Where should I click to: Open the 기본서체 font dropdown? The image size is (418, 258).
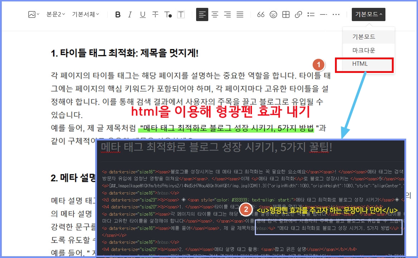85,14
